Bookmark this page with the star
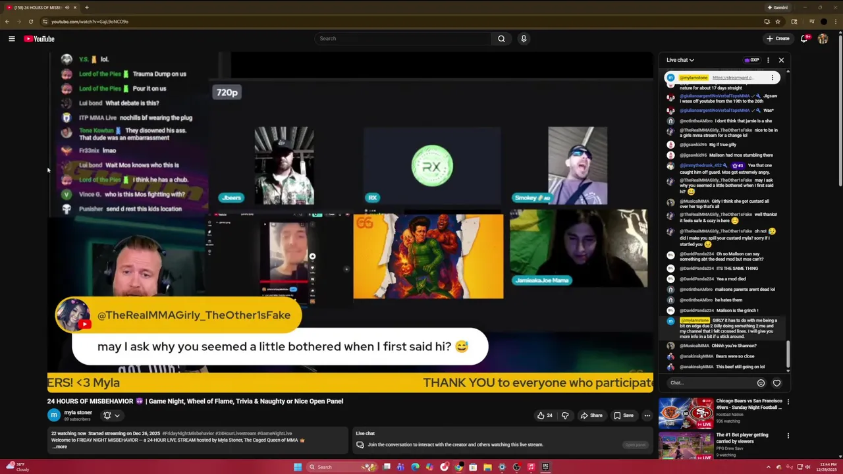 coord(777,22)
